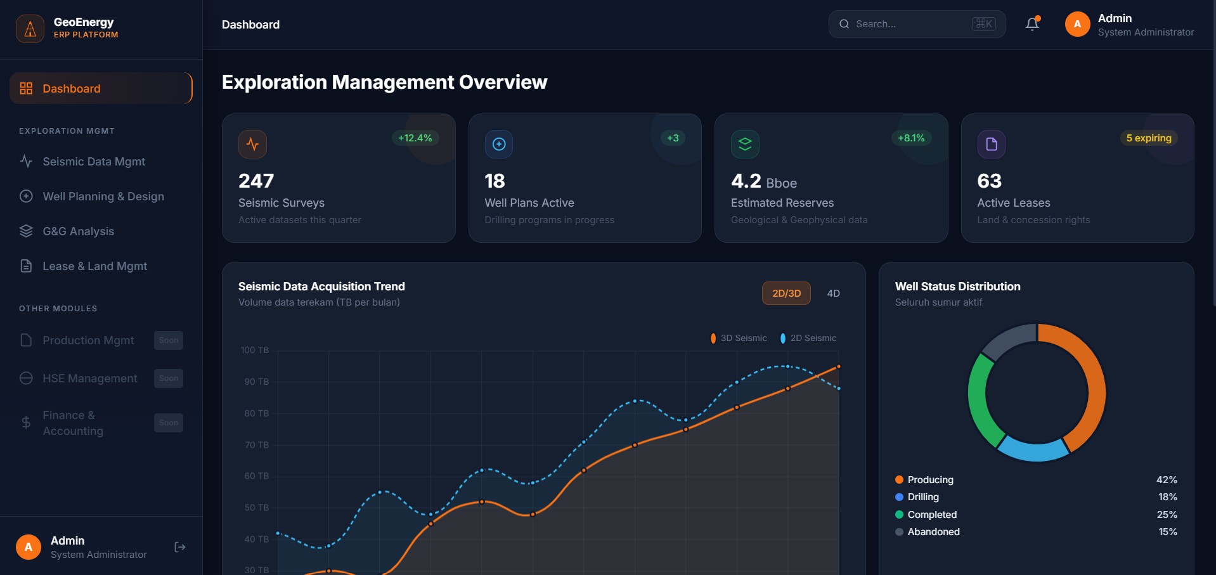Switch chart to the 4D view
Viewport: 1216px width, 575px height.
[x=834, y=293]
